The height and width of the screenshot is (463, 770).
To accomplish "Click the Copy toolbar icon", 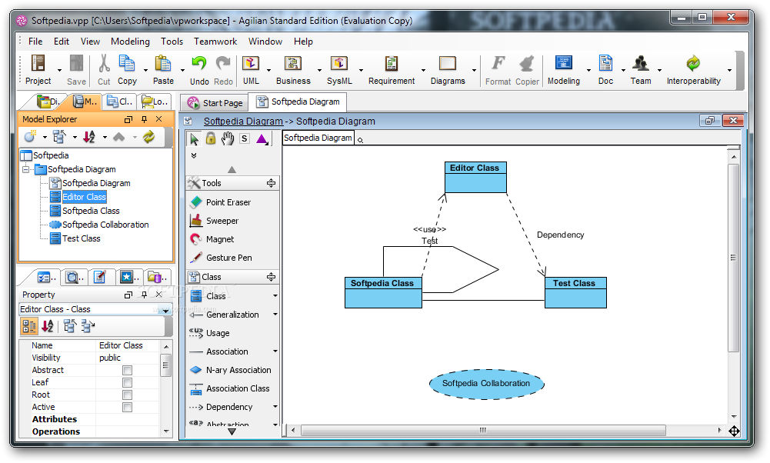I will pyautogui.click(x=127, y=63).
